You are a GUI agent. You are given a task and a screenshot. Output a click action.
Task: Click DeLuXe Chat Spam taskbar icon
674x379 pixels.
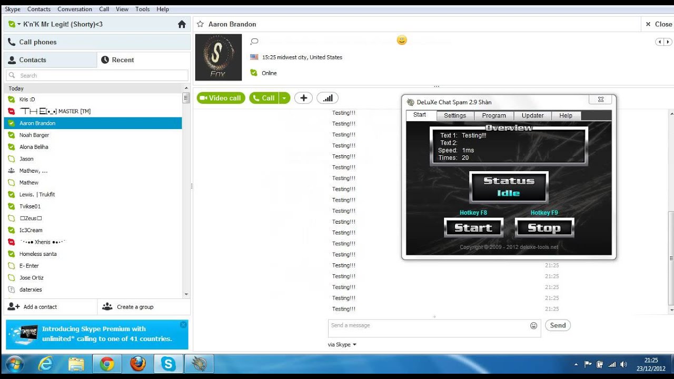point(199,364)
